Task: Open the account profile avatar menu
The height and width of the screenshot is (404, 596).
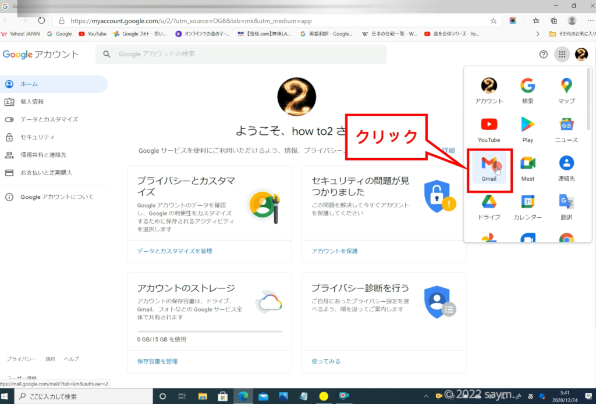Action: (x=581, y=55)
